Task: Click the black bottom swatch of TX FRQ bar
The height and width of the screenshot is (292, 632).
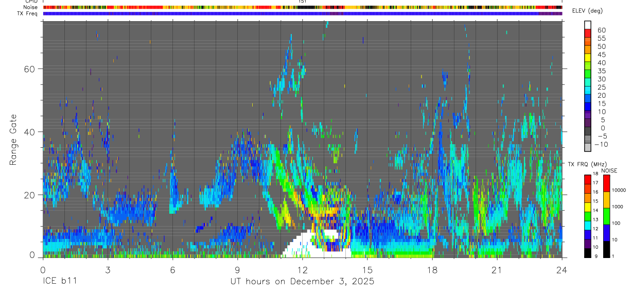Action: click(x=588, y=253)
